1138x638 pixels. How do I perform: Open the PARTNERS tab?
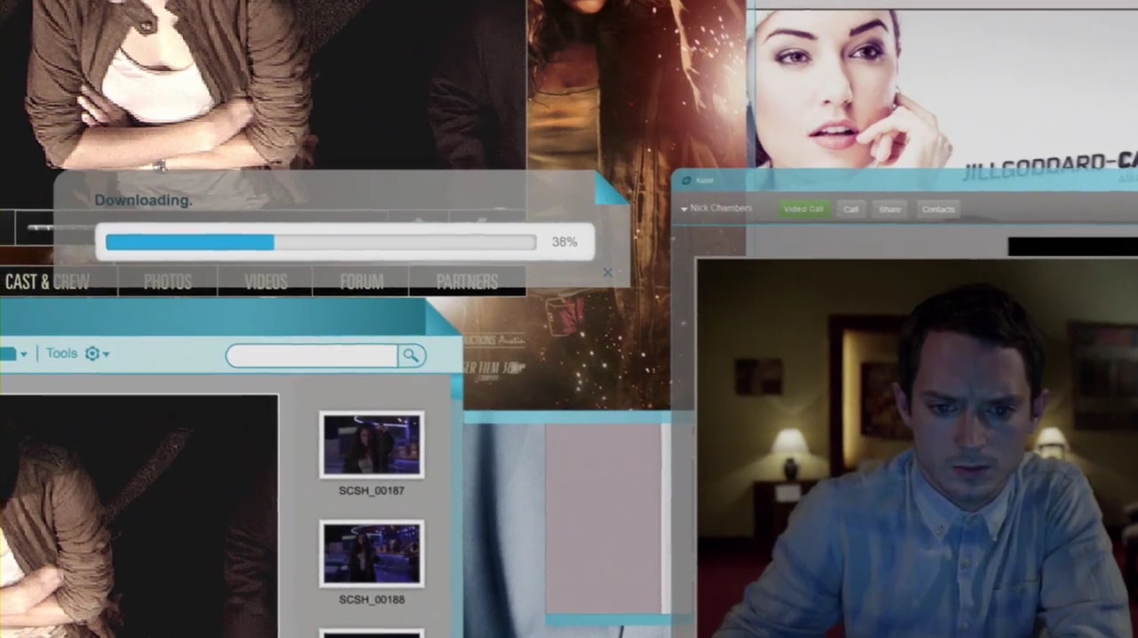tap(467, 283)
